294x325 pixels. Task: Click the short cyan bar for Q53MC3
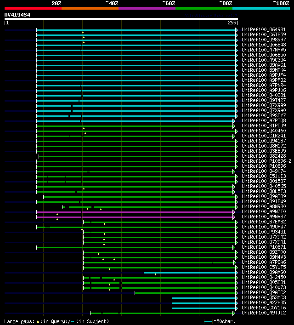(204, 298)
